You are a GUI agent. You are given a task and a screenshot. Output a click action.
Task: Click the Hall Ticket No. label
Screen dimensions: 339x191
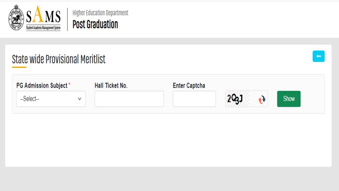point(111,85)
